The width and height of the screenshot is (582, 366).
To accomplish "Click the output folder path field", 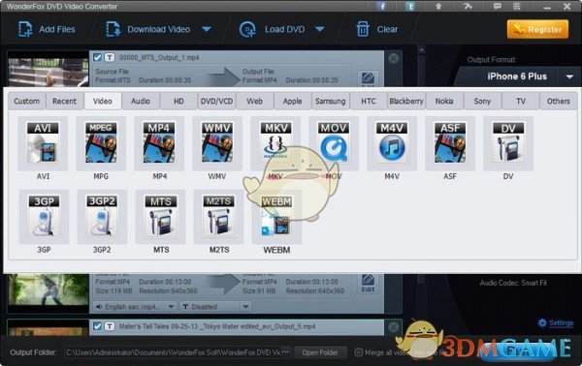I will (173, 352).
